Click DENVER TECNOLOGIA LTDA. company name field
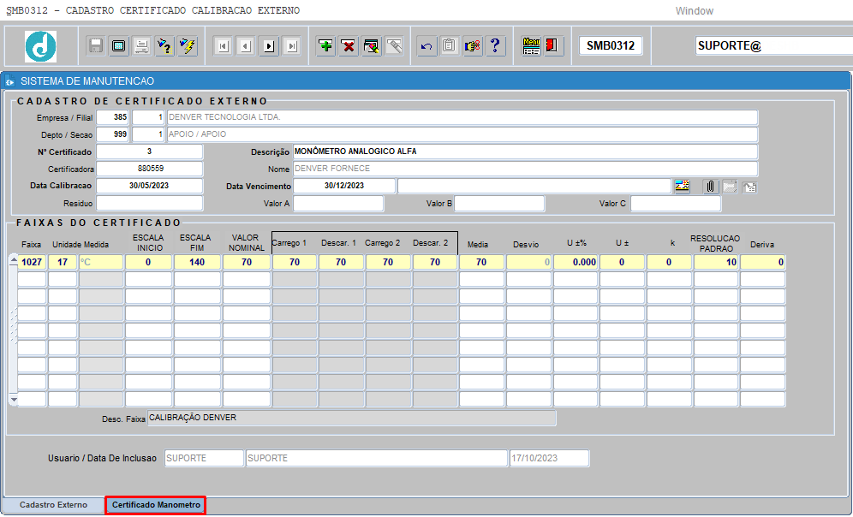This screenshot has width=853, height=517. 462,117
